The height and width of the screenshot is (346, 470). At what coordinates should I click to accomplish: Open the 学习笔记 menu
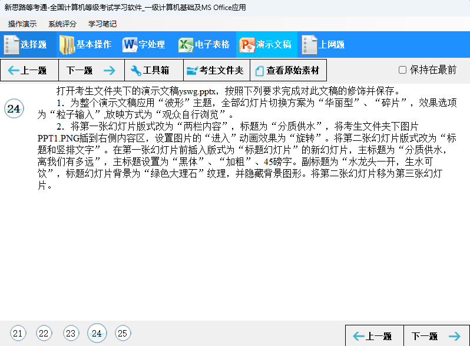pyautogui.click(x=102, y=24)
